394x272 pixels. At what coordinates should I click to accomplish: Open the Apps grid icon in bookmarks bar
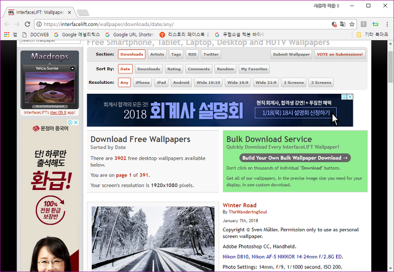pyautogui.click(x=7, y=35)
